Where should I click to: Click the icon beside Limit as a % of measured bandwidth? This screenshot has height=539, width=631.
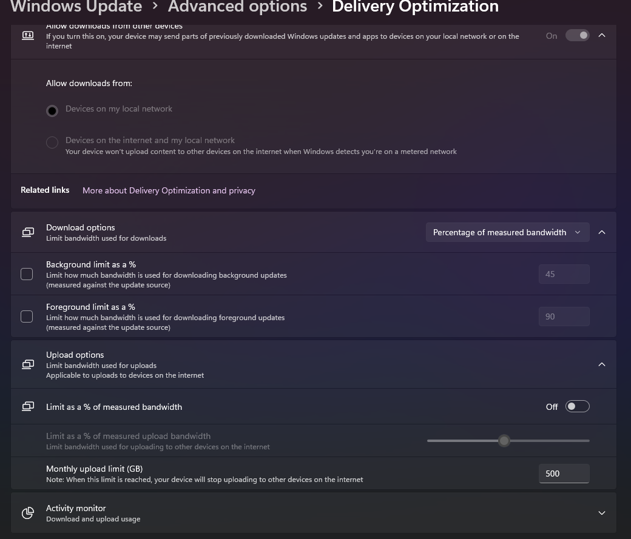tap(28, 407)
